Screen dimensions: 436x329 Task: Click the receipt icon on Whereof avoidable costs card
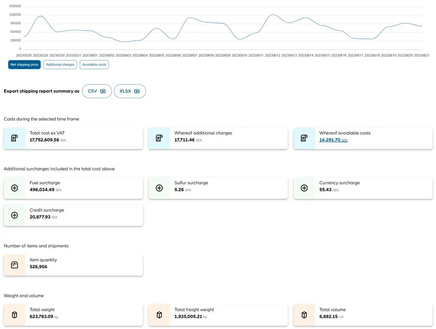click(x=304, y=138)
